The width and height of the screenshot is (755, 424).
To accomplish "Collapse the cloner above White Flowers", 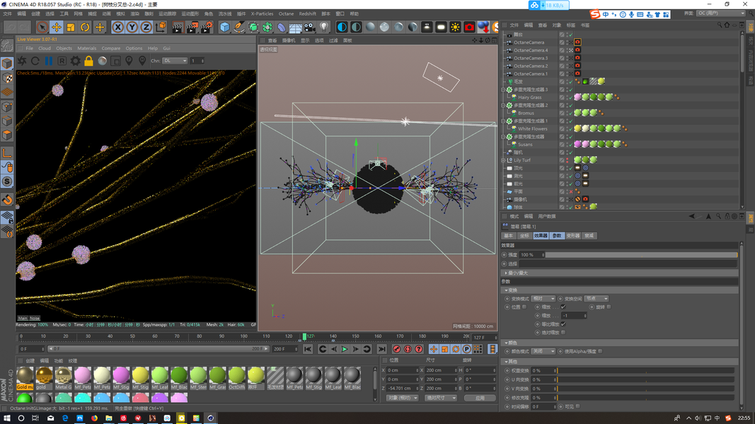I will [x=503, y=121].
